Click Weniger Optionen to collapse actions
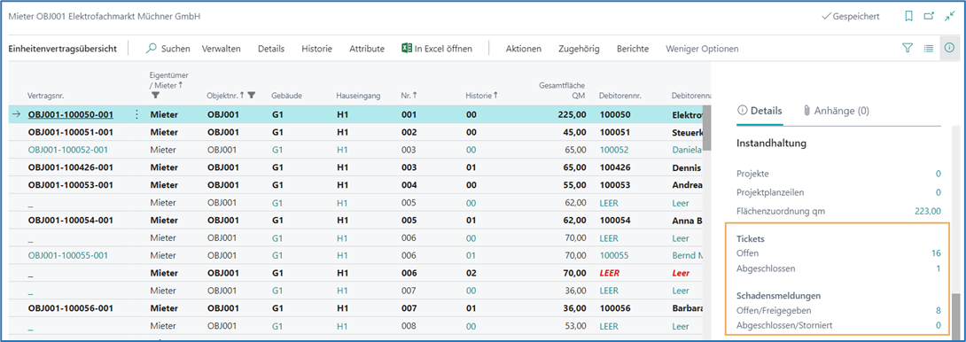The image size is (966, 342). (x=702, y=49)
